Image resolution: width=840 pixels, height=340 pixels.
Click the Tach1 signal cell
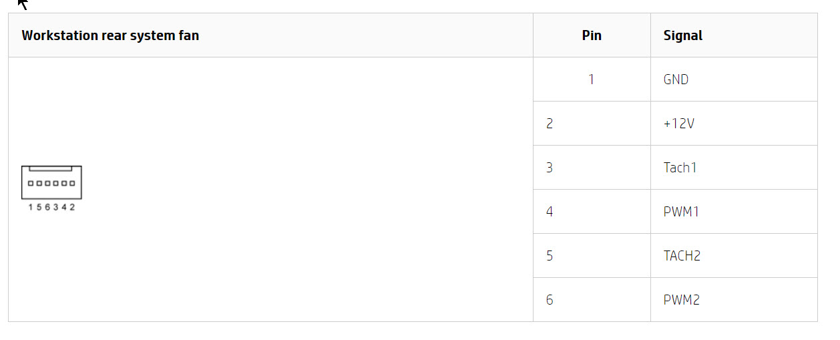point(680,168)
